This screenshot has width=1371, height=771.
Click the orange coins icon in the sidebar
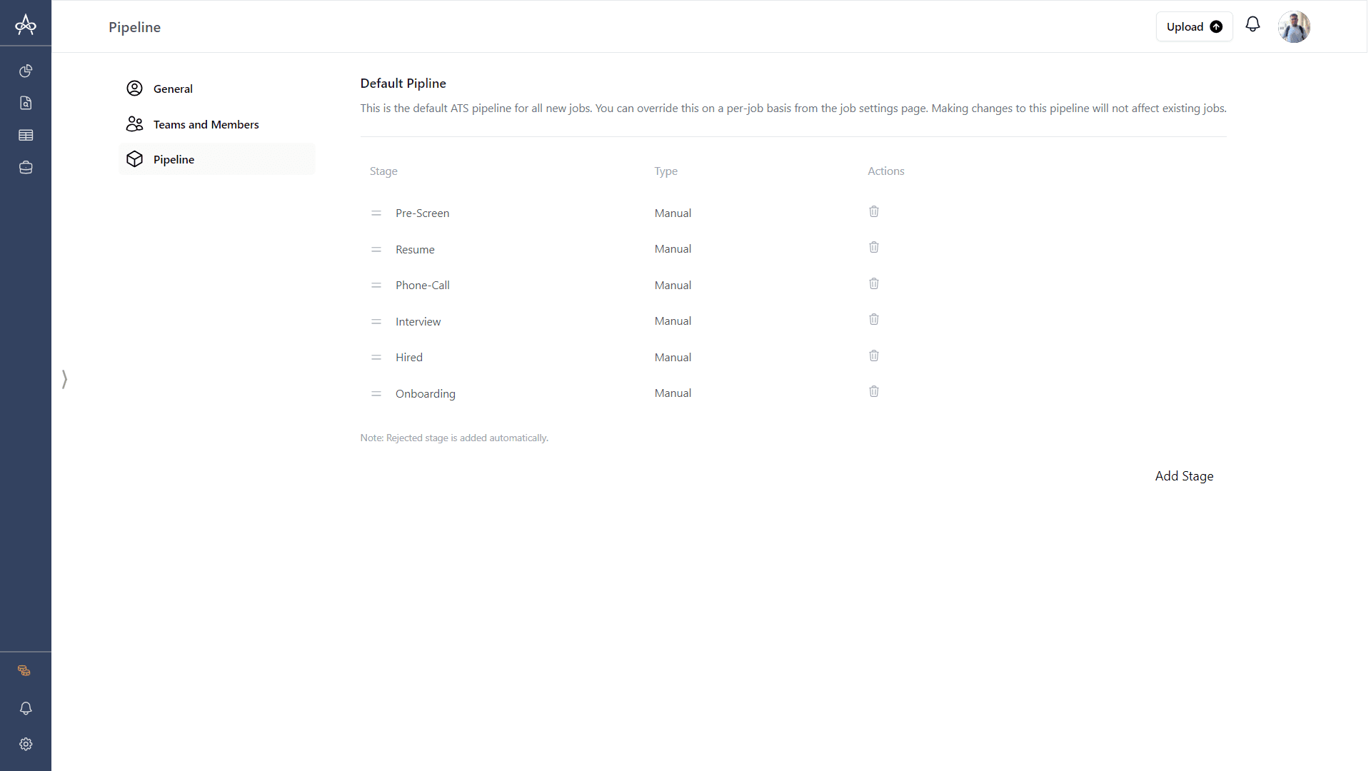pyautogui.click(x=24, y=670)
